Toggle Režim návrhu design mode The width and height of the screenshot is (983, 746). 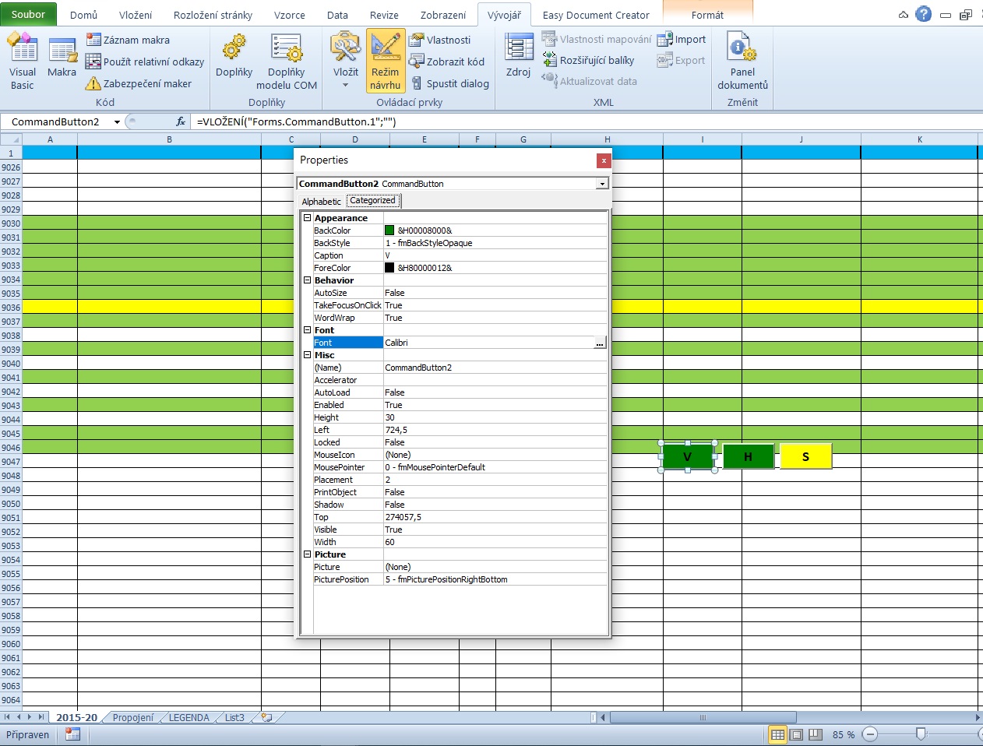tap(386, 62)
